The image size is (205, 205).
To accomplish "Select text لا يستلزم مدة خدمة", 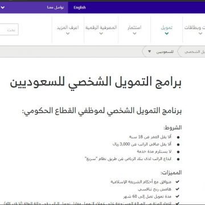I will click(154, 151).
